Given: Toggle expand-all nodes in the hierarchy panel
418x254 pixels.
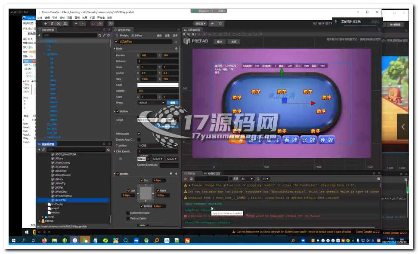Looking at the screenshot, I should pyautogui.click(x=104, y=35).
